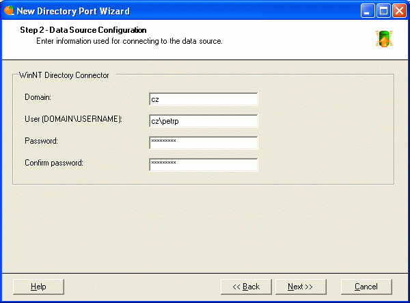Minimize the New Directory Port Wizard window

click(368, 11)
